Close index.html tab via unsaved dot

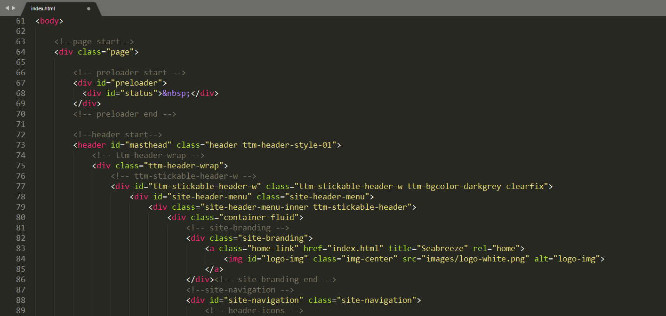(88, 8)
